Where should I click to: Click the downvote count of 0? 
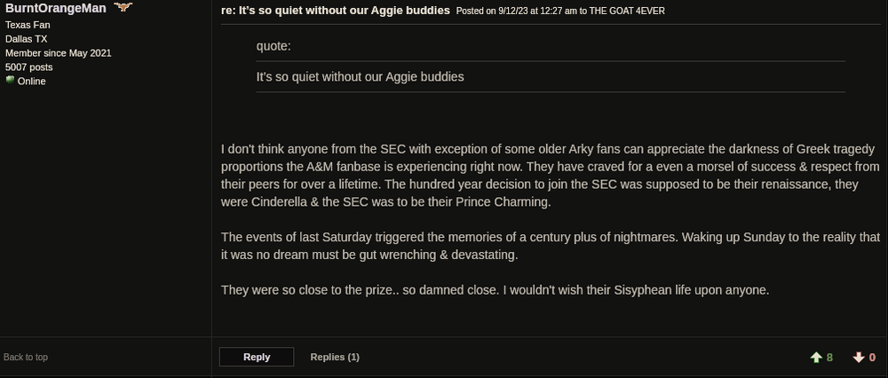pos(872,358)
